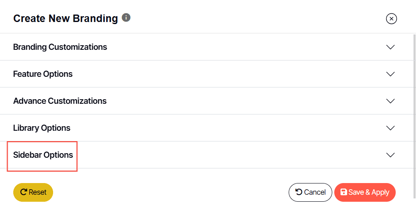Click the highlighted Sidebar Options label
The width and height of the screenshot is (416, 220).
click(43, 155)
